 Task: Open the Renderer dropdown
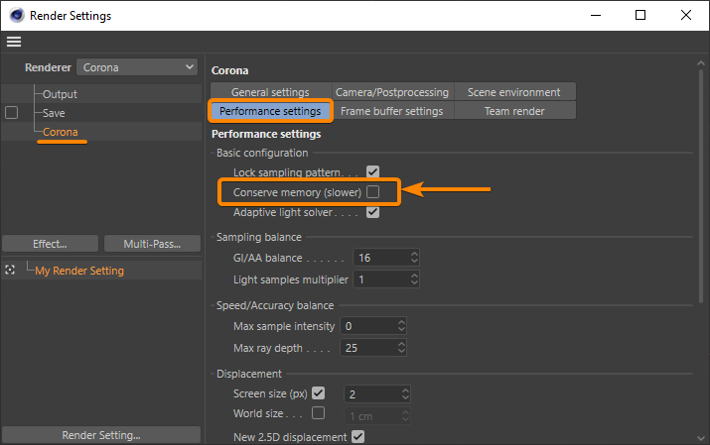(x=137, y=67)
